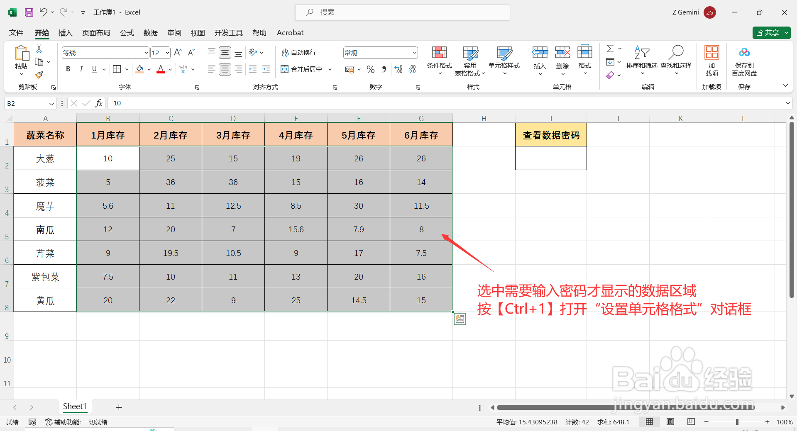
Task: Apply fill color bucket icon
Action: click(139, 69)
